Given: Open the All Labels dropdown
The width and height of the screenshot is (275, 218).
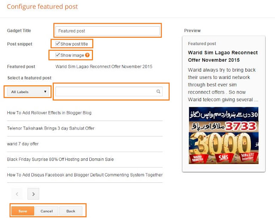Looking at the screenshot, I should pyautogui.click(x=28, y=92).
